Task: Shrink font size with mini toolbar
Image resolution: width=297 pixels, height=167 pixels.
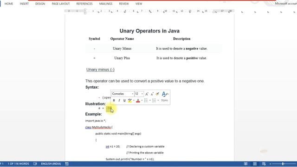Action: pos(152,94)
